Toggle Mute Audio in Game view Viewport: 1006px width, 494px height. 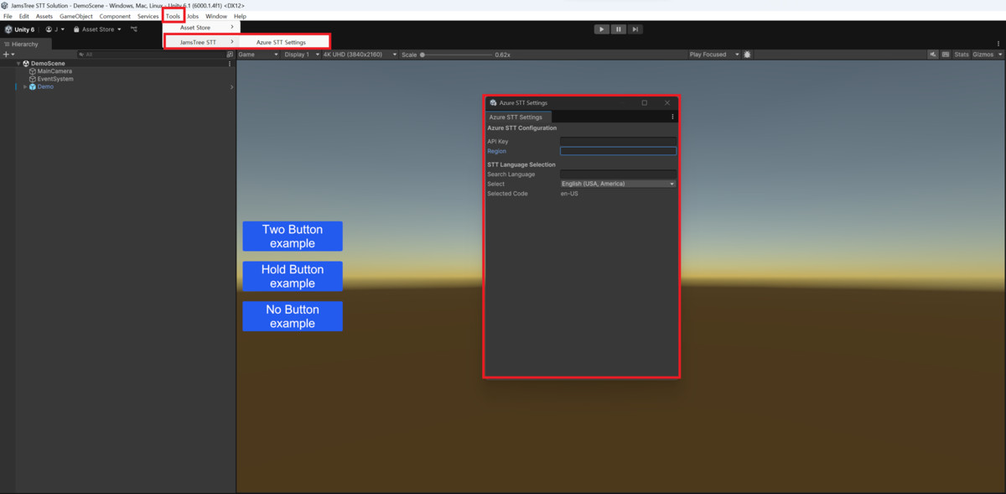coord(933,55)
